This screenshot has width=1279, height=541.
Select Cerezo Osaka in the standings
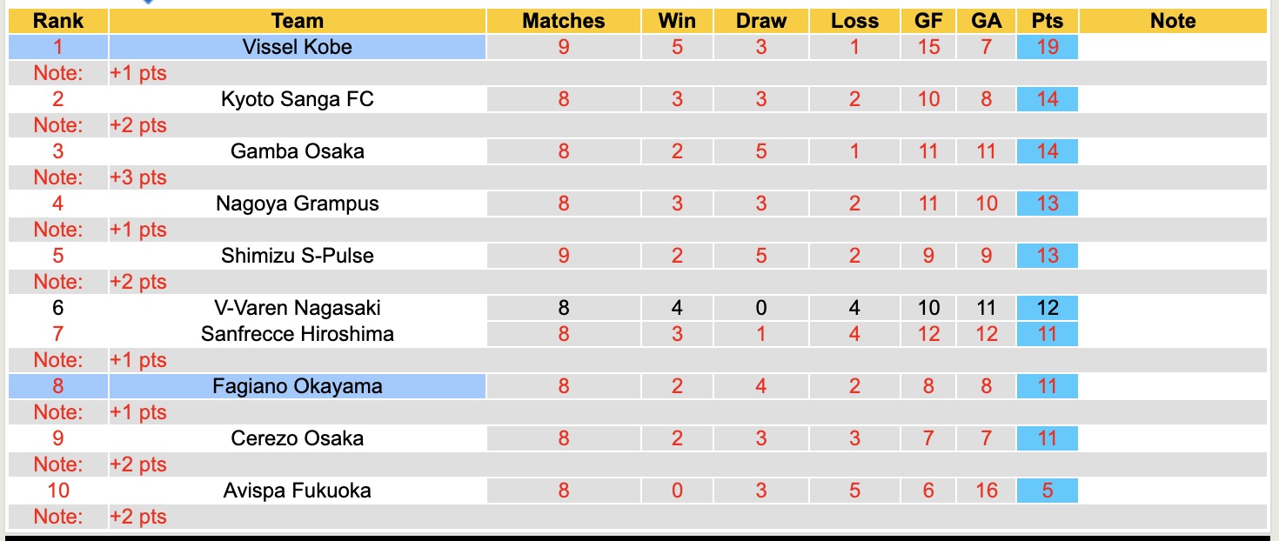[297, 438]
